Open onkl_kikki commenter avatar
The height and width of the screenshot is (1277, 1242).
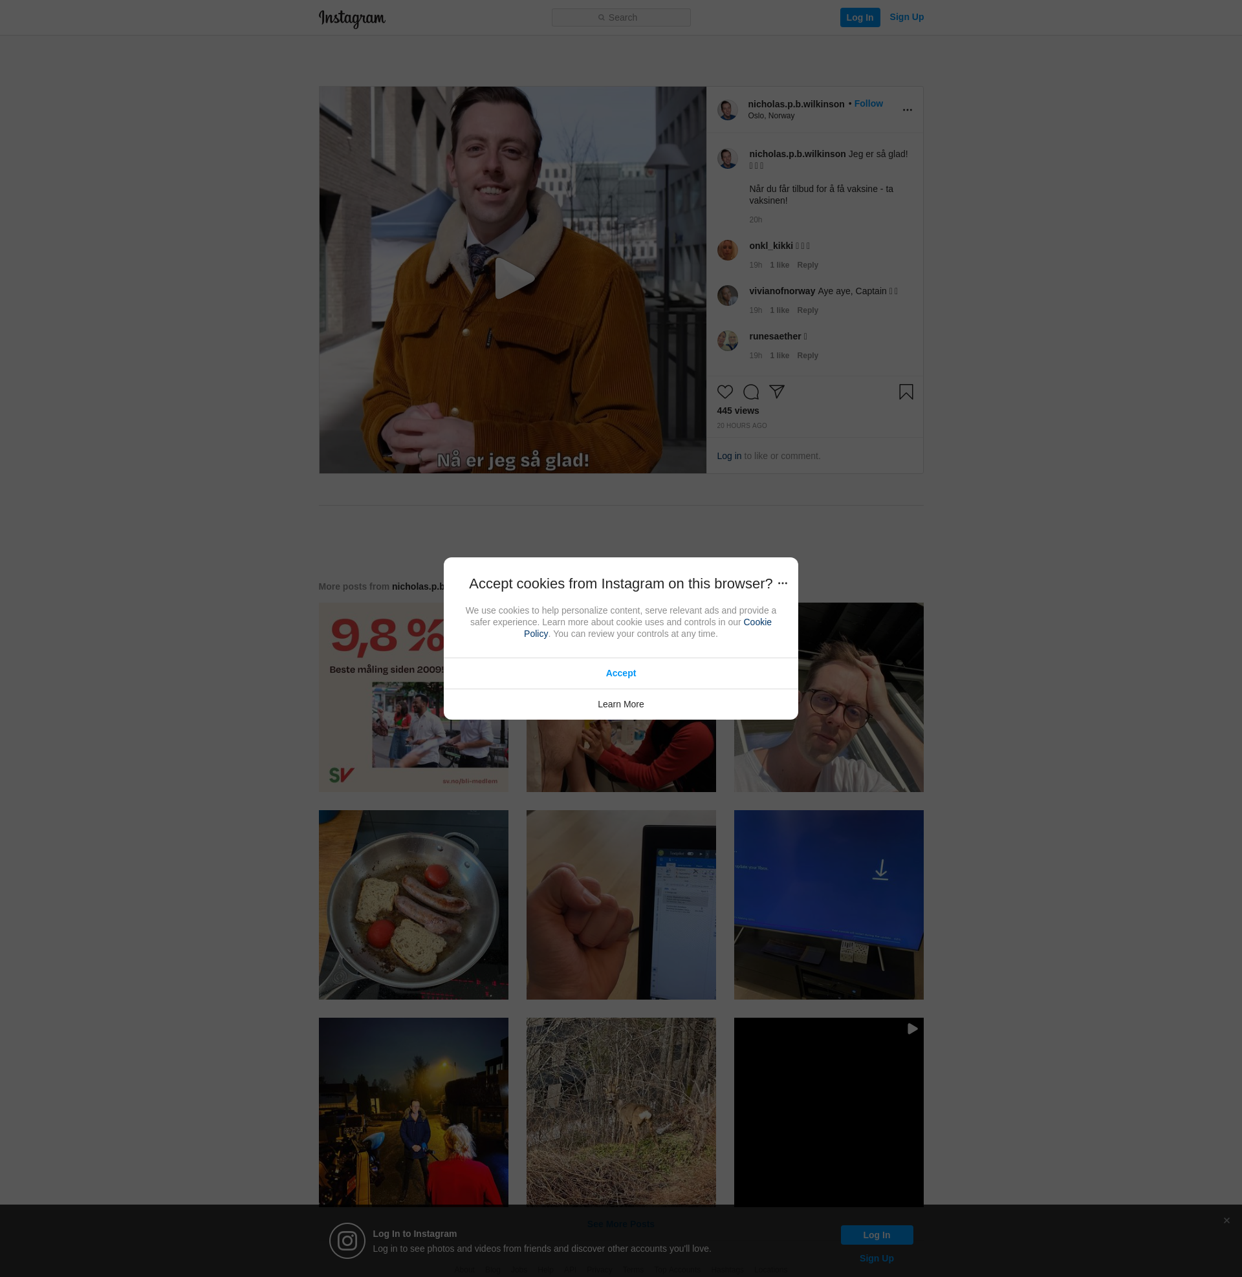(727, 250)
